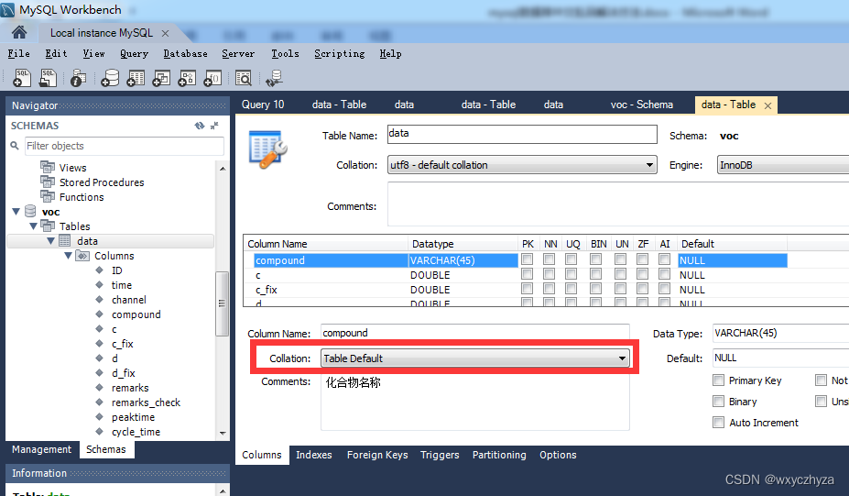Select remarks_check column in tree
Viewport: 849px width, 496px height.
(x=146, y=402)
